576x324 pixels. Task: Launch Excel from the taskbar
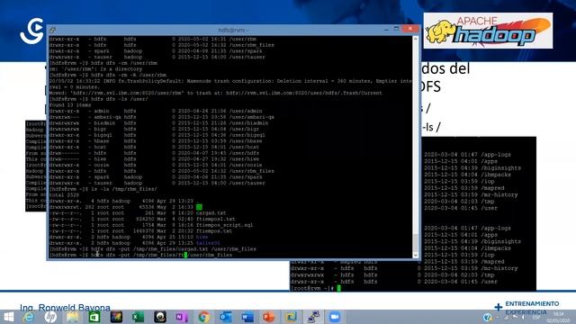pos(138,317)
